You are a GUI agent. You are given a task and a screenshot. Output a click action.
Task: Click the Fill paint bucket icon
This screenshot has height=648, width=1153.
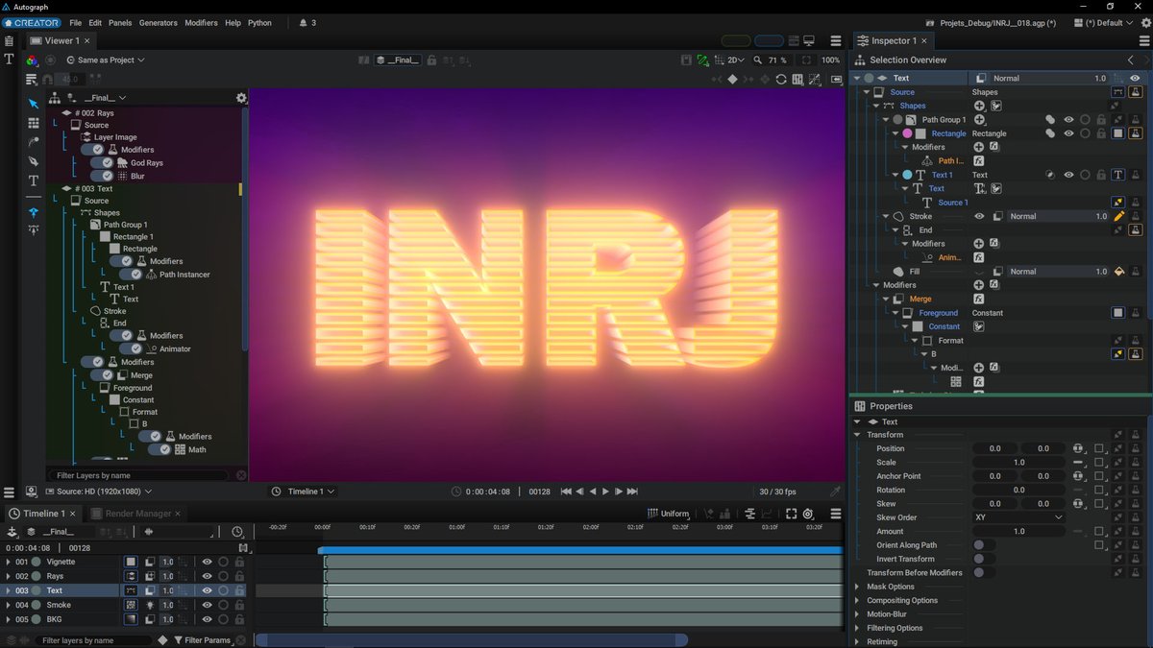pos(1118,272)
